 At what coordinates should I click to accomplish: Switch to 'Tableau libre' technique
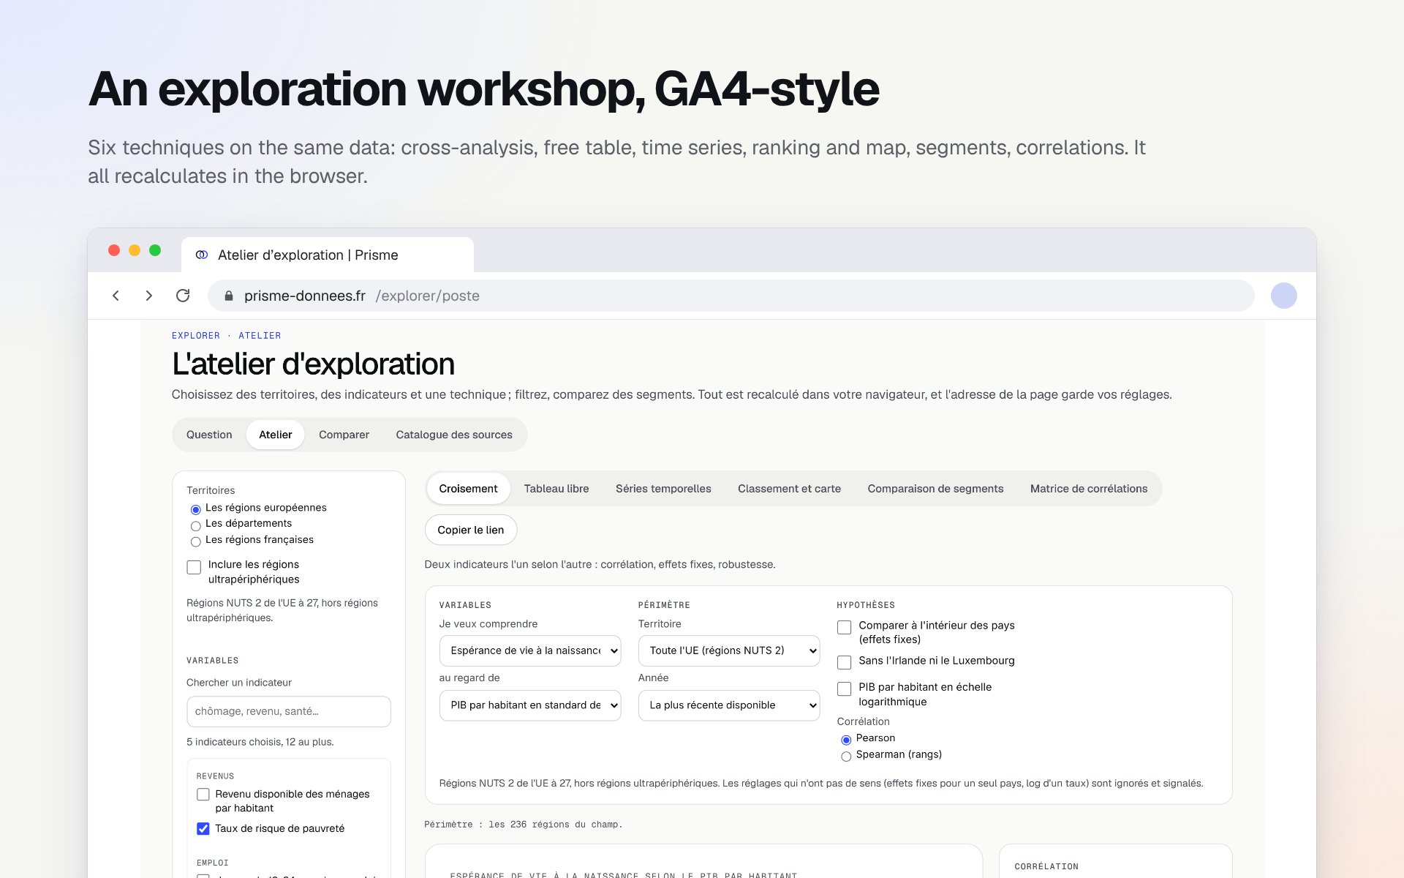[x=556, y=489]
